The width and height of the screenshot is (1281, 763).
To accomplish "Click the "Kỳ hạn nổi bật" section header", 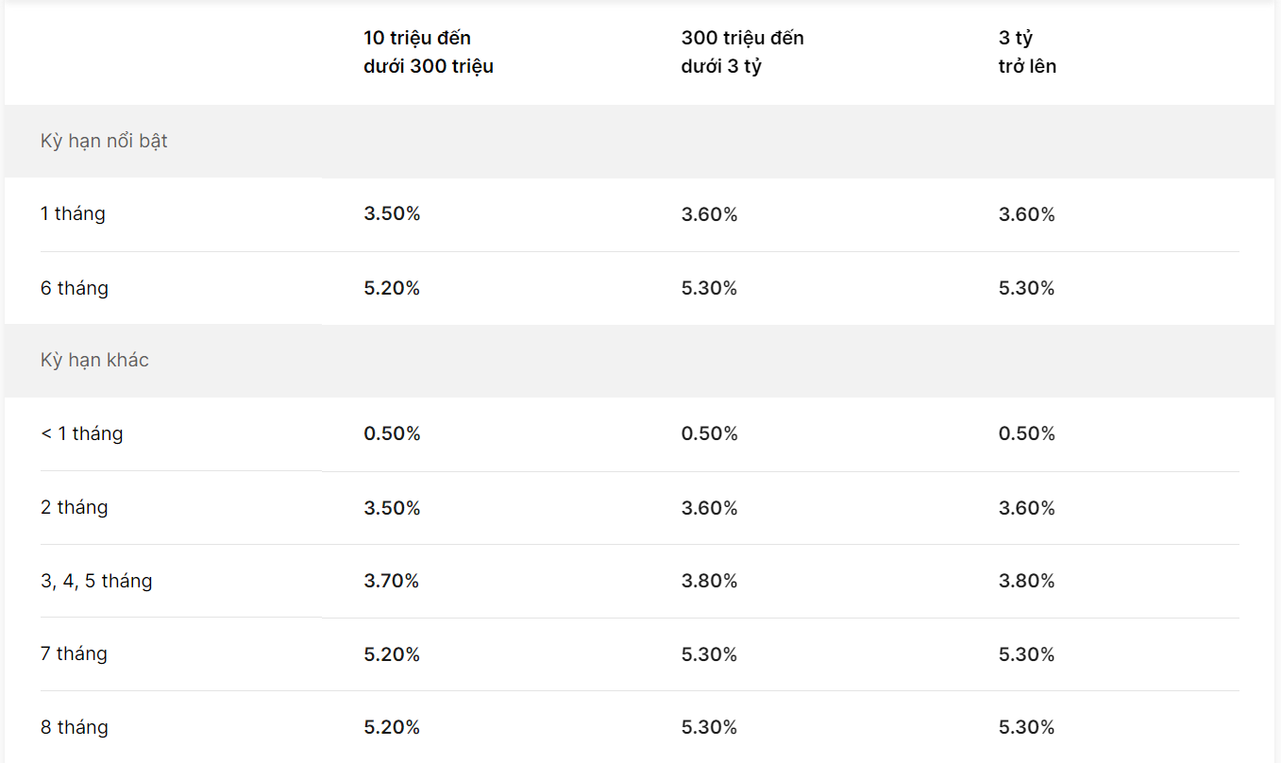I will 104,141.
